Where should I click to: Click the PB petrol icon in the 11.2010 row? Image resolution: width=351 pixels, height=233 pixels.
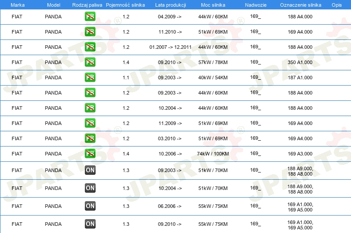coord(90,32)
